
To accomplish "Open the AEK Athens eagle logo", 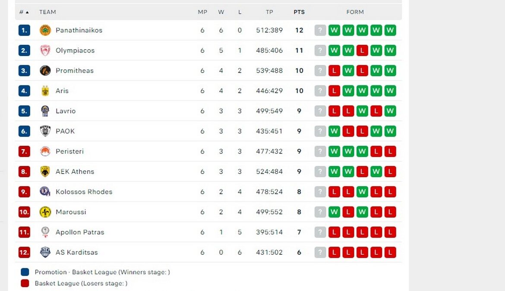I will pos(45,172).
